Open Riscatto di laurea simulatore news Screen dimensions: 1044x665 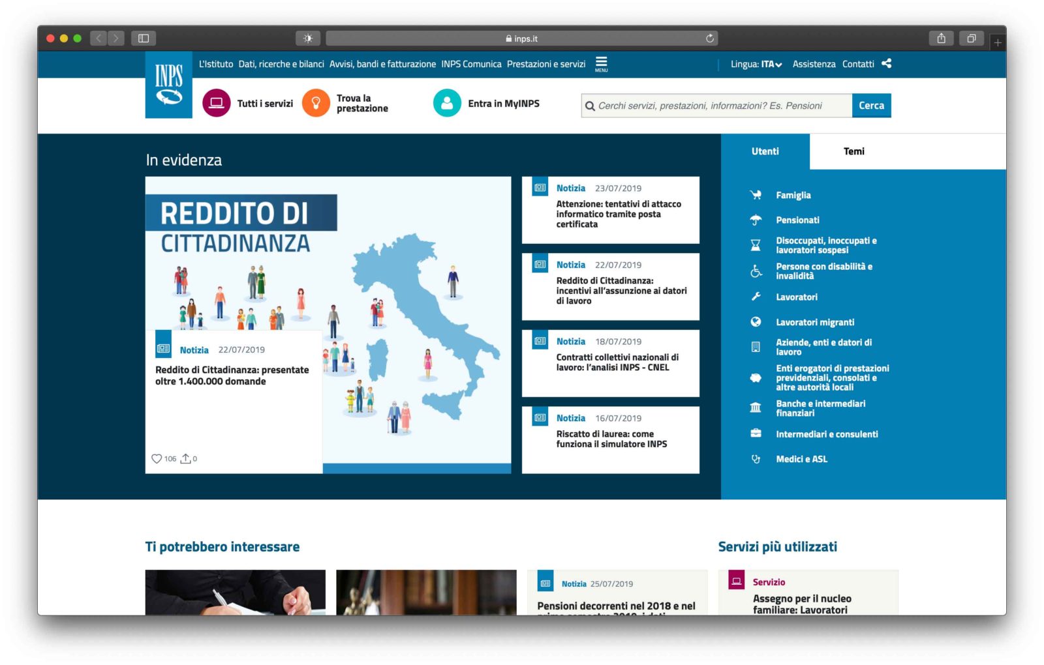coord(611,439)
